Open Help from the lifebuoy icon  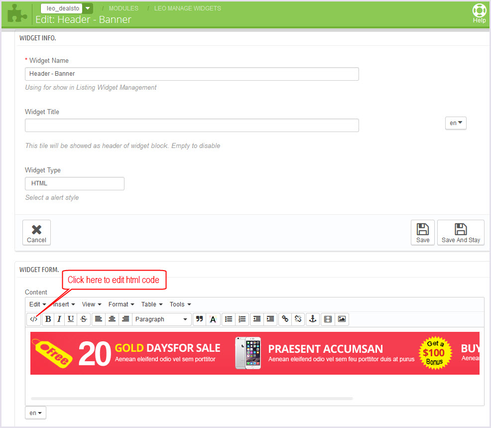(479, 13)
